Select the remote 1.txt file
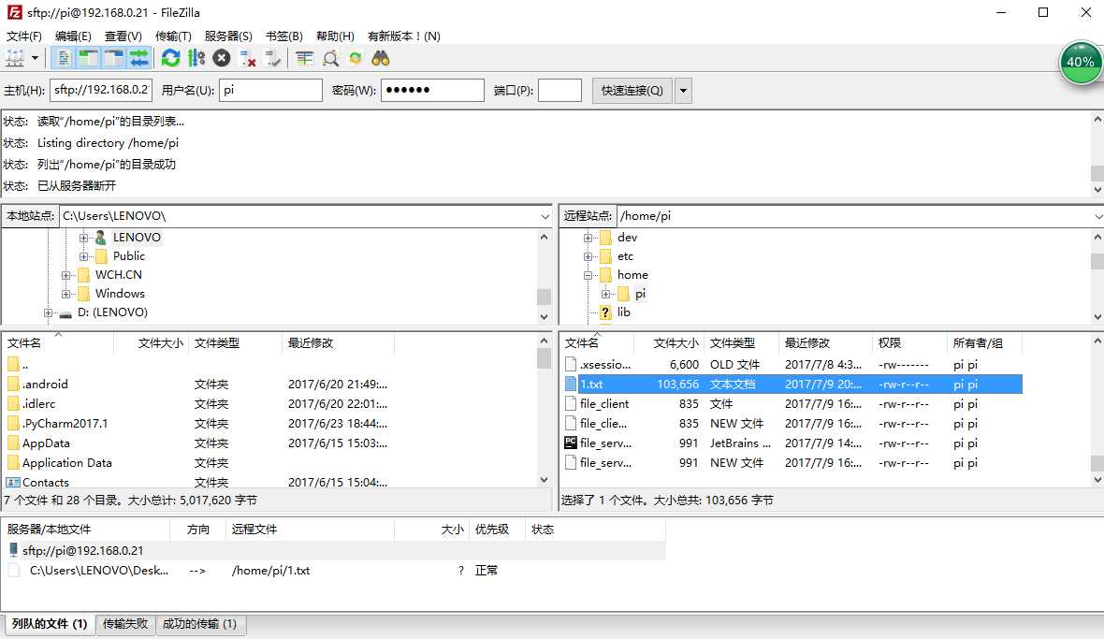This screenshot has height=639, width=1104. click(x=792, y=385)
